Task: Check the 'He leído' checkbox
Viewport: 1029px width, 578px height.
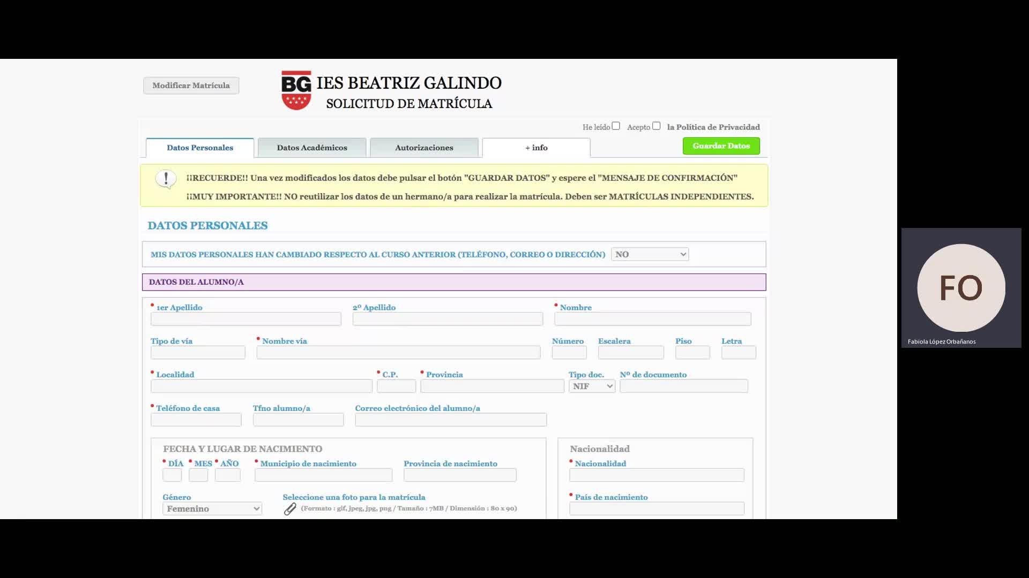Action: (x=616, y=126)
